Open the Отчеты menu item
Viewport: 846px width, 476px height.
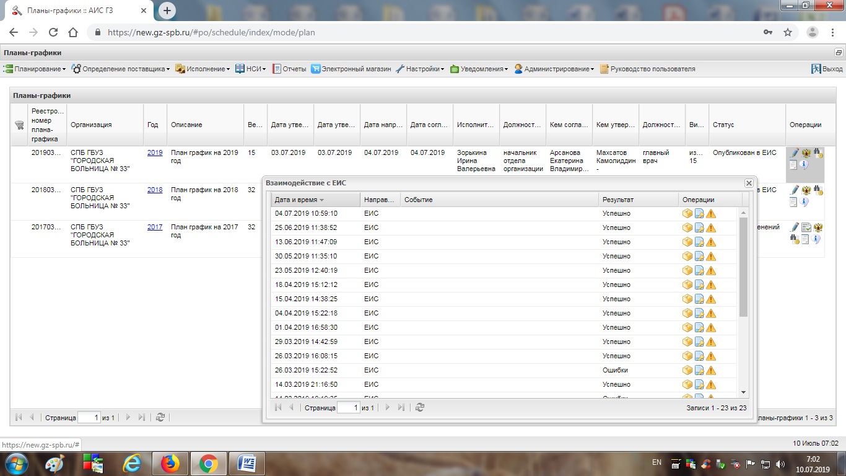click(x=289, y=69)
